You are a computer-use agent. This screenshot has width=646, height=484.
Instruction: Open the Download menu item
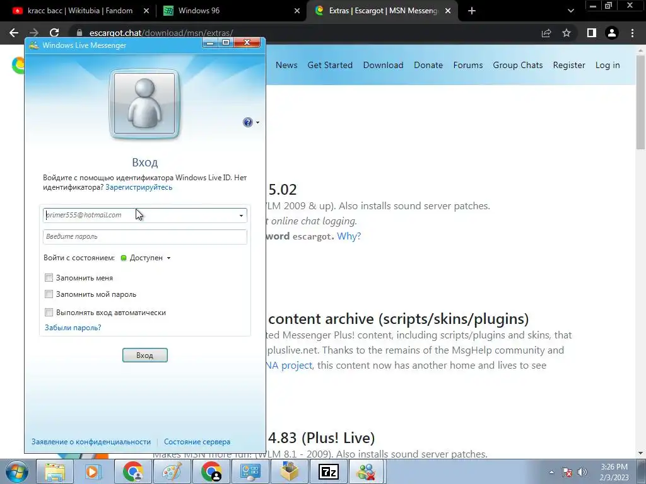(x=383, y=65)
